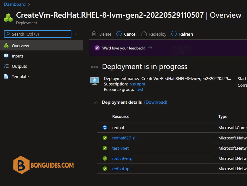247x186 pixels.
Task: Click the redhat in-progress sync icon
Action: 105,128
